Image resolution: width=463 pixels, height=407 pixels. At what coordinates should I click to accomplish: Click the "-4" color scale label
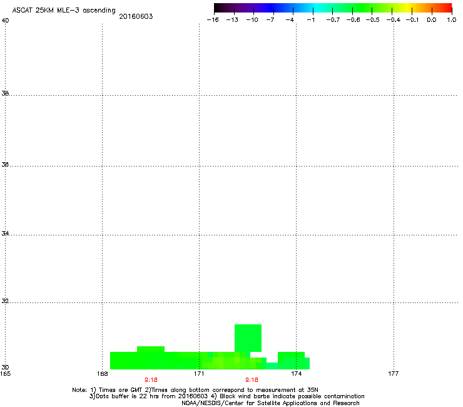pos(290,20)
